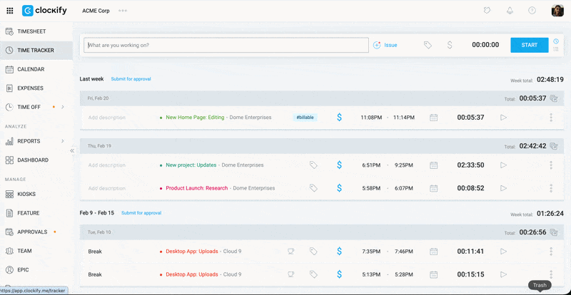Add tags to the new time entry

pos(428,45)
